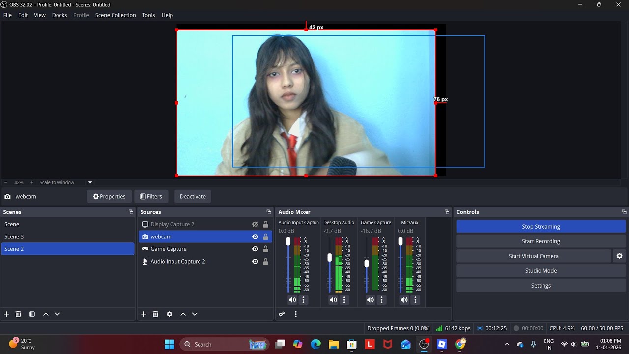This screenshot has height=354, width=629.
Task: Mute Game Capture audio channel
Action: [370, 300]
